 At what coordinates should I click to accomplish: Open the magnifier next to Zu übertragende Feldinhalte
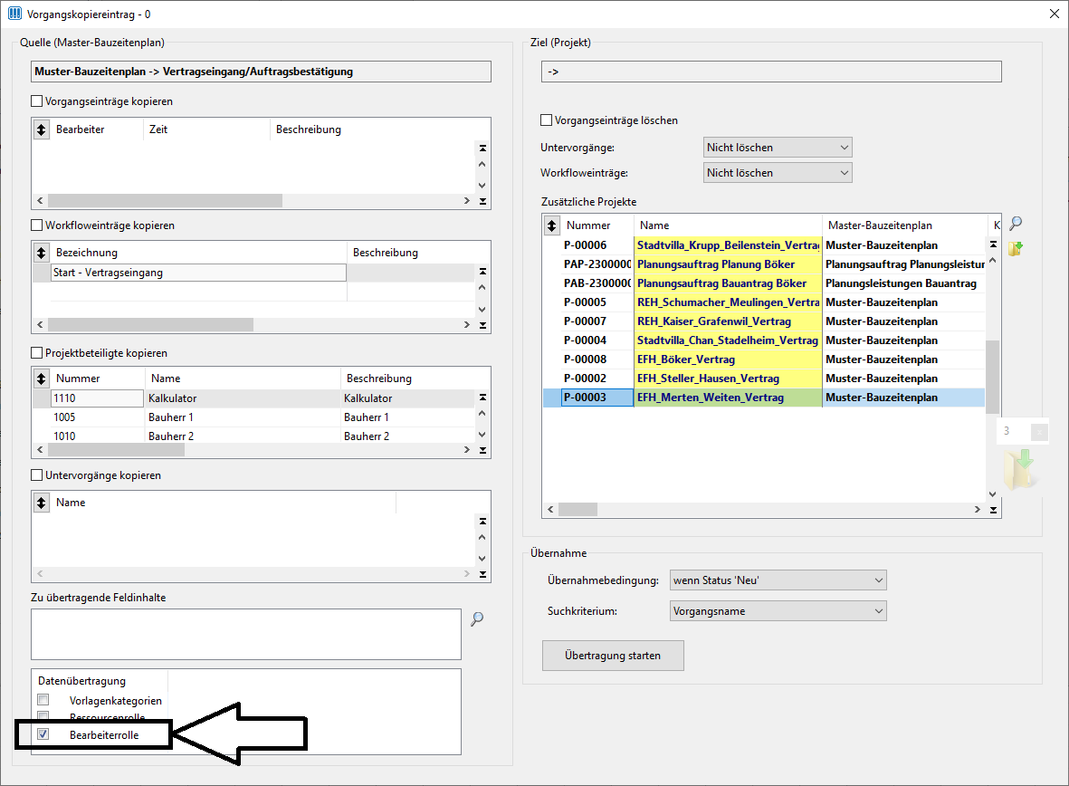[x=477, y=618]
